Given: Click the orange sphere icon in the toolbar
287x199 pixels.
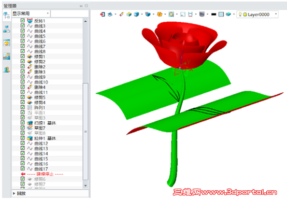Looking at the screenshot, I should point(160,15).
